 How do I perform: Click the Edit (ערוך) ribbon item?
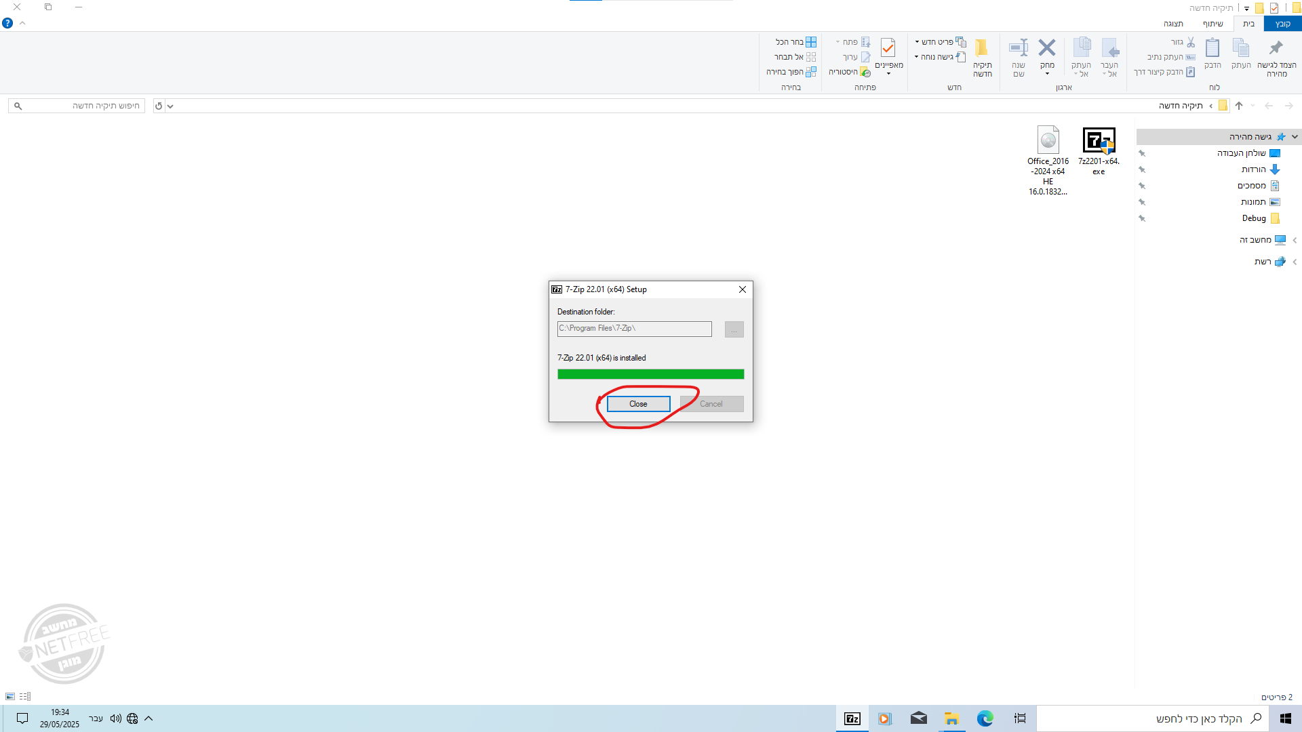point(856,57)
